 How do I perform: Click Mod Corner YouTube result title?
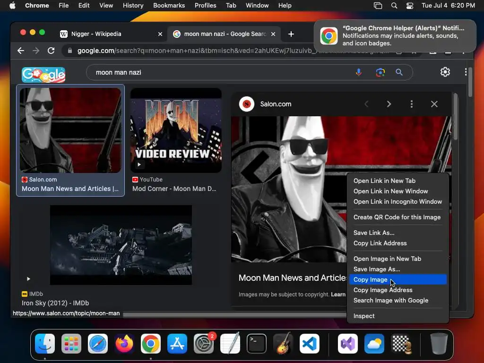click(x=174, y=189)
